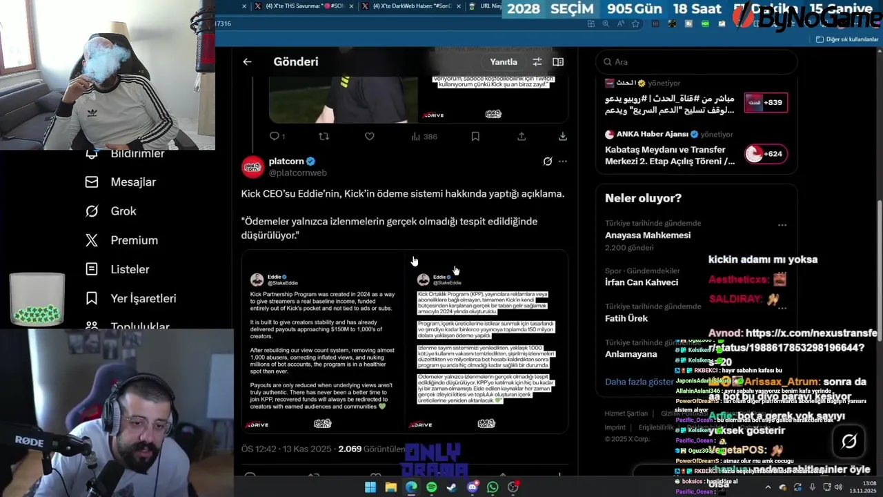Switch to X'te DarkWeb Haber browser tab

click(x=413, y=6)
